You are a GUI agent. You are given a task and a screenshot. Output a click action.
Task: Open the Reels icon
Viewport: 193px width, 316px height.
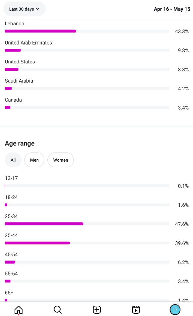136,310
